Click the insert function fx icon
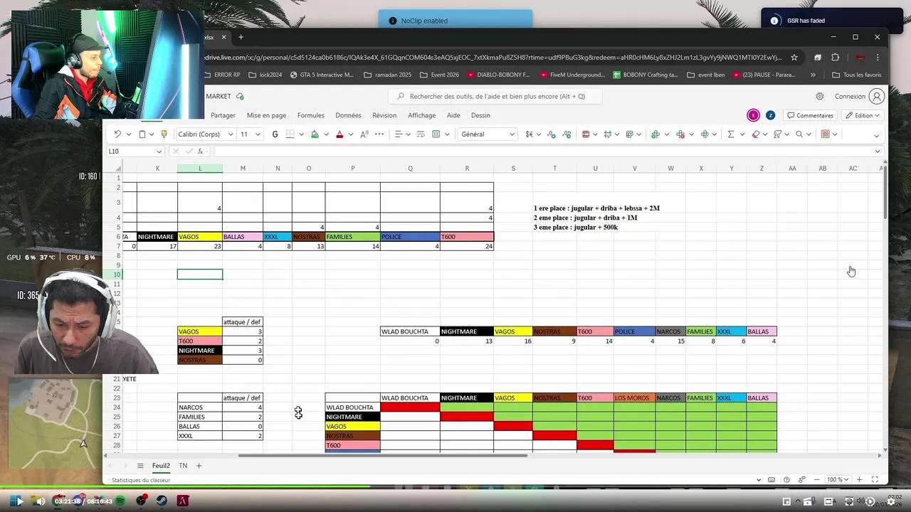Screen dimensions: 911x512 click(x=201, y=151)
